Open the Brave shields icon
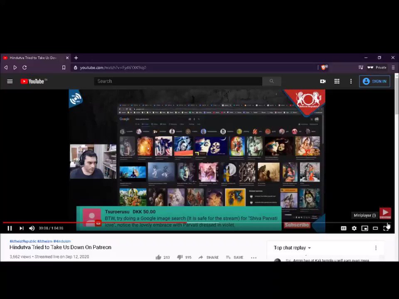Screen dimensions: 399x299 (325, 67)
